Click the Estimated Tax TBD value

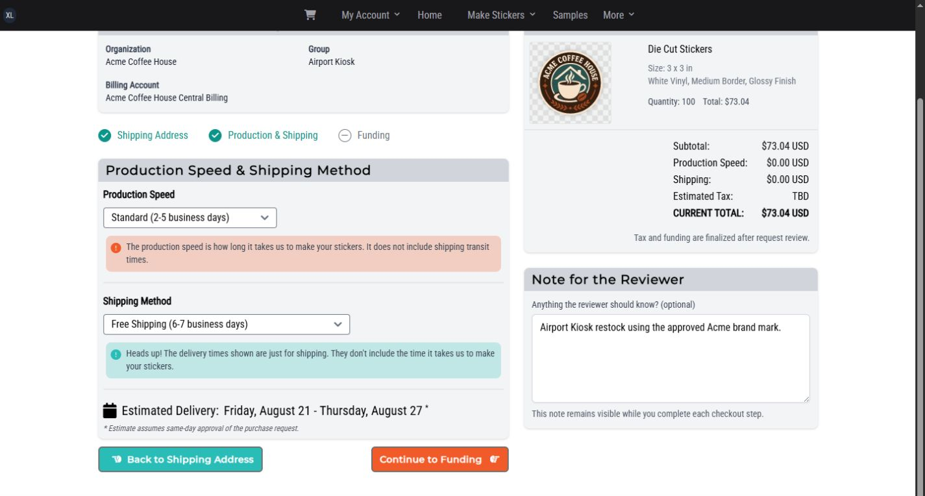(x=800, y=196)
